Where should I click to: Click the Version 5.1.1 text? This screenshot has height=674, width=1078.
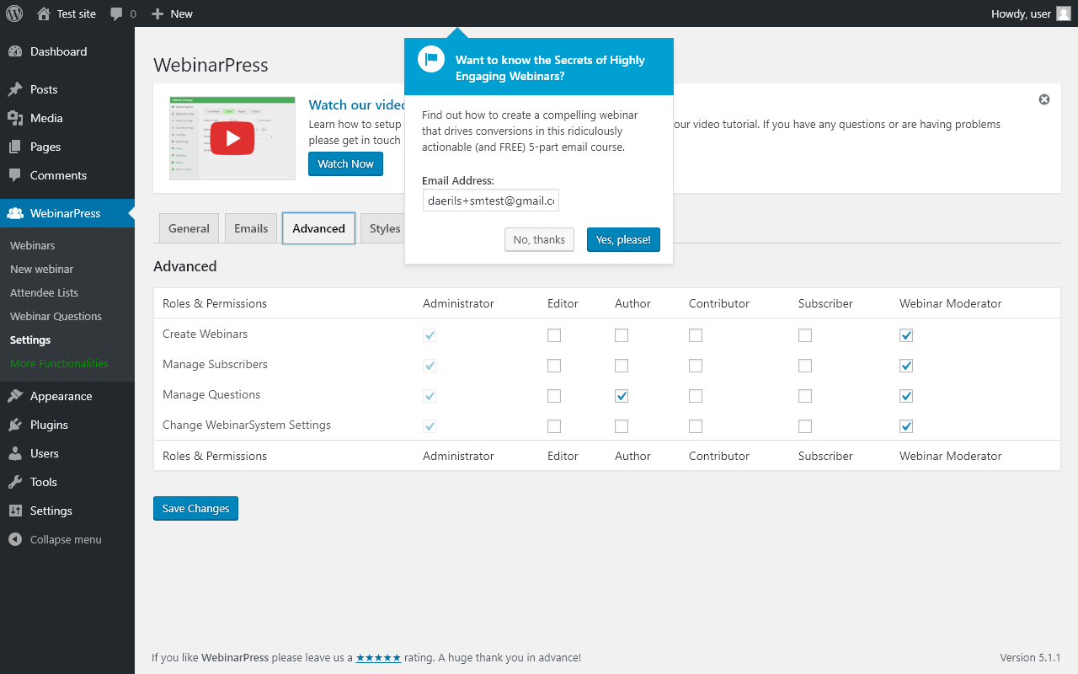(1030, 657)
